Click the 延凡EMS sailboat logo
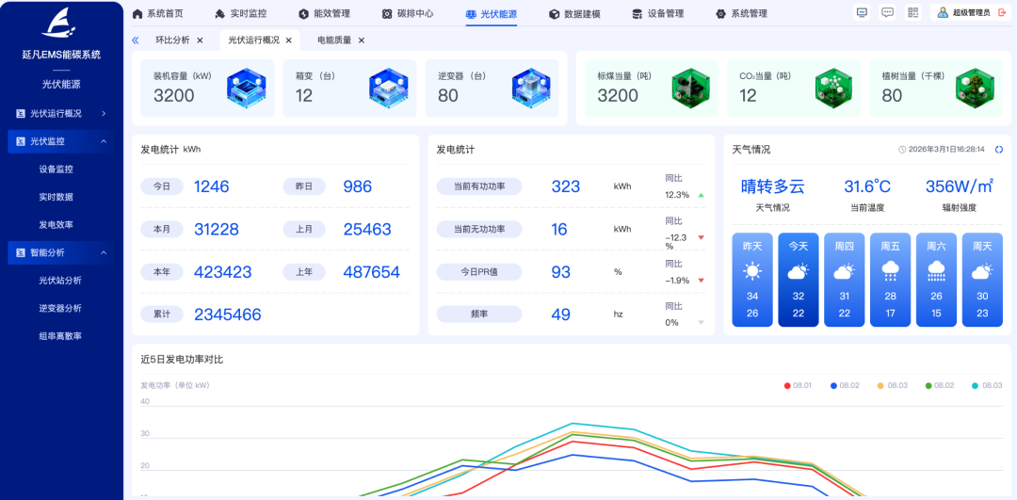The width and height of the screenshot is (1017, 500). [60, 23]
